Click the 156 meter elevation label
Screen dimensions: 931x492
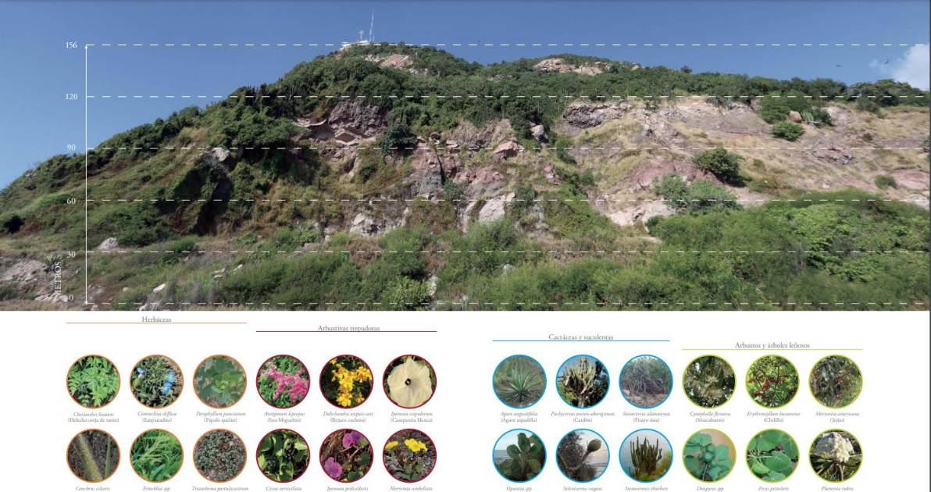(71, 45)
